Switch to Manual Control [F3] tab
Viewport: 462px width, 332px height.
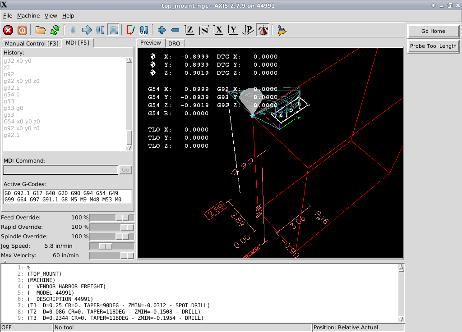(x=32, y=44)
